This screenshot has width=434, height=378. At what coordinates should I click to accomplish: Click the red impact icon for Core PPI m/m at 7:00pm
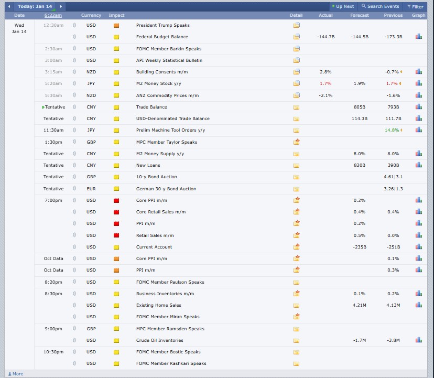pos(116,200)
